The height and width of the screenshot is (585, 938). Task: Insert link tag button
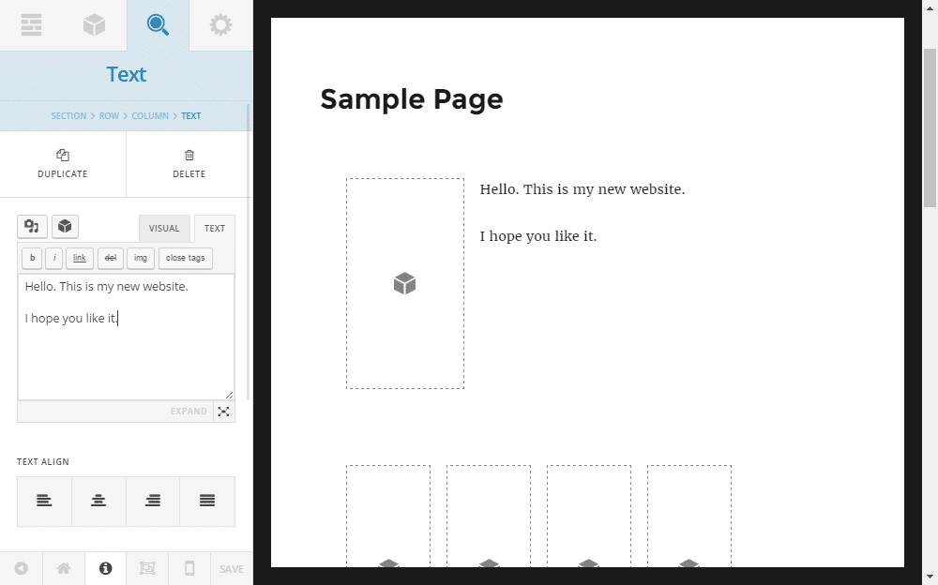(80, 258)
